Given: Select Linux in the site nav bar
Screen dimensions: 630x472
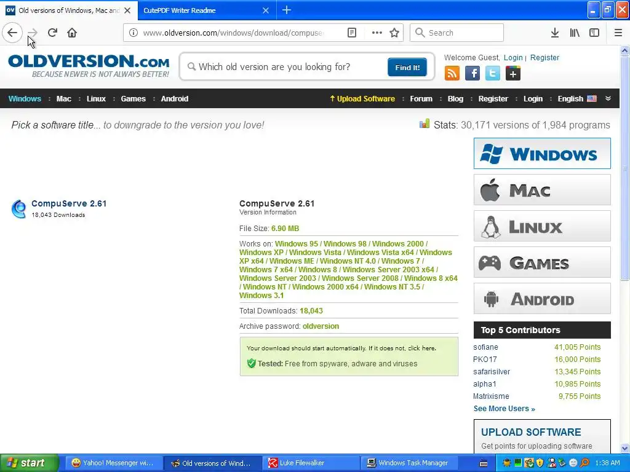Looking at the screenshot, I should (x=96, y=99).
